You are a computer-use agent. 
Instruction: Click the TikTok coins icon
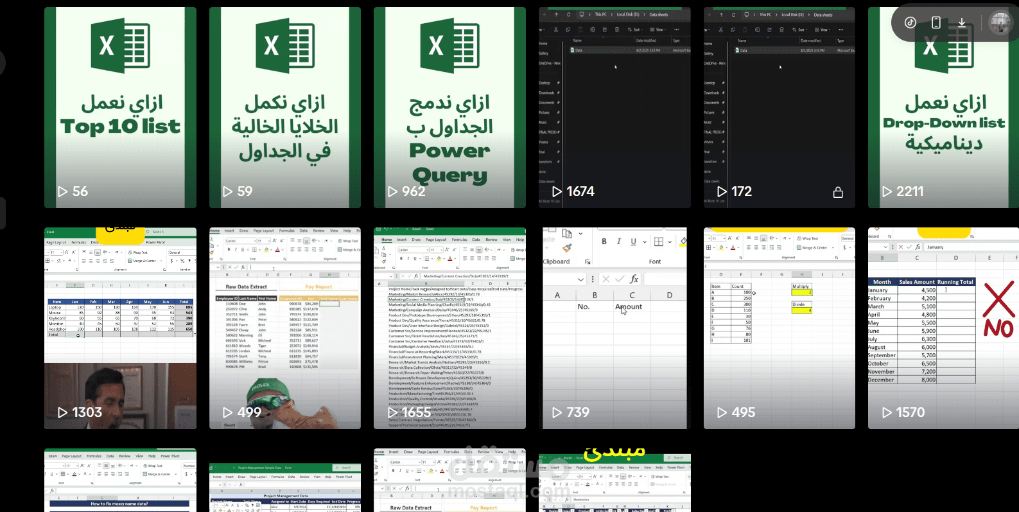click(910, 22)
